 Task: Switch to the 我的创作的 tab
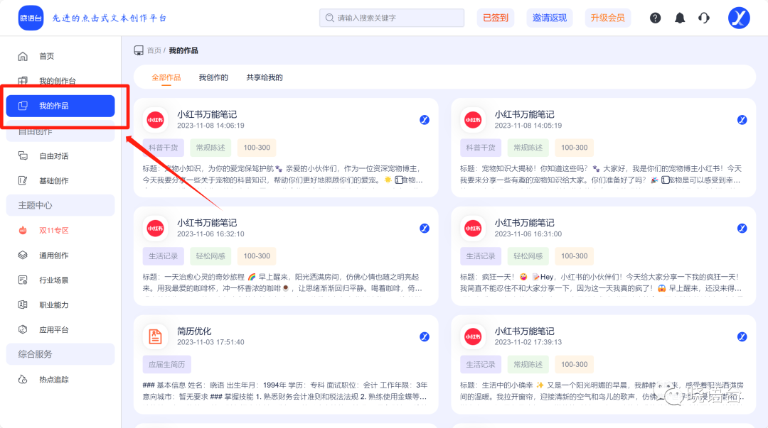click(214, 77)
